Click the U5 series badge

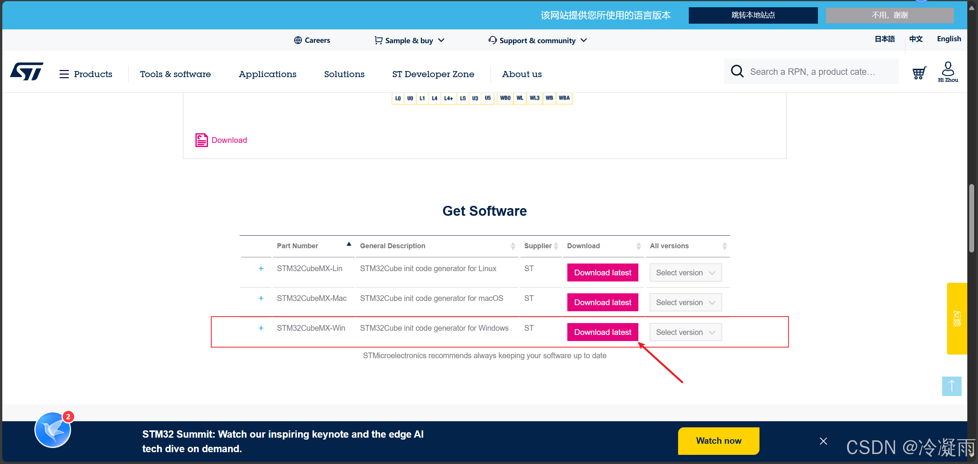[488, 98]
